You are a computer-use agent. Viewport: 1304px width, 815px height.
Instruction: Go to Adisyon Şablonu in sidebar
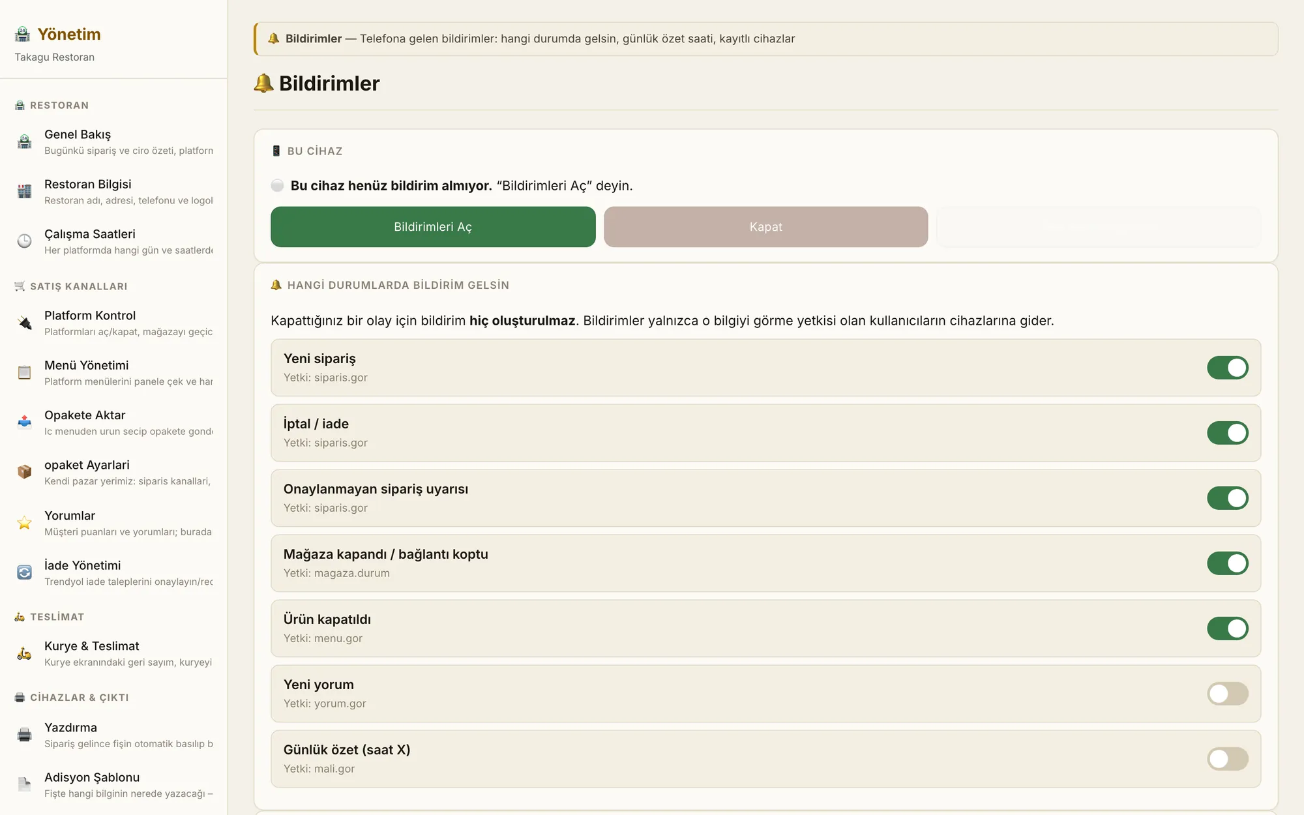114,785
